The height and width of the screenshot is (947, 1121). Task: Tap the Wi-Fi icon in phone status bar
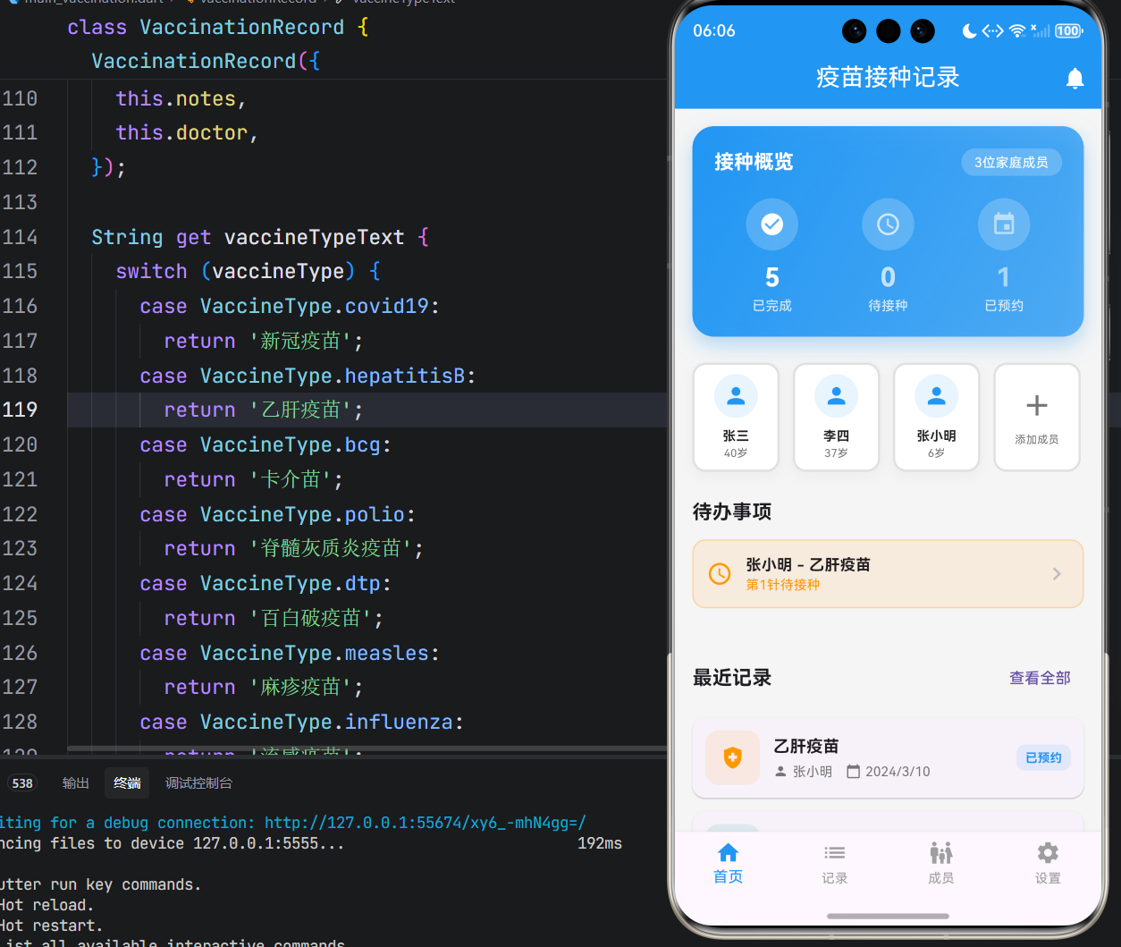click(x=1017, y=30)
